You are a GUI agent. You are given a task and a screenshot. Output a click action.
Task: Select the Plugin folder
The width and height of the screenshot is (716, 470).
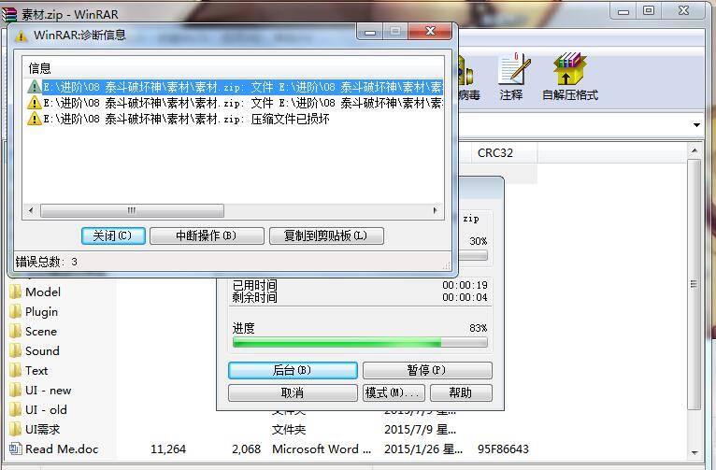[x=34, y=312]
